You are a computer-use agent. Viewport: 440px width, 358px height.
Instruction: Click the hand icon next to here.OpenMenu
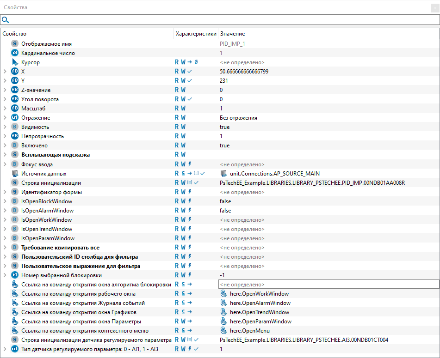(224, 331)
